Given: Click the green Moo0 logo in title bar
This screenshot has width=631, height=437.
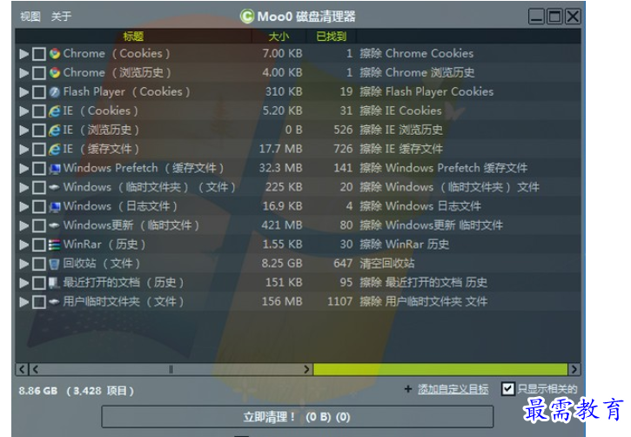Looking at the screenshot, I should point(247,17).
